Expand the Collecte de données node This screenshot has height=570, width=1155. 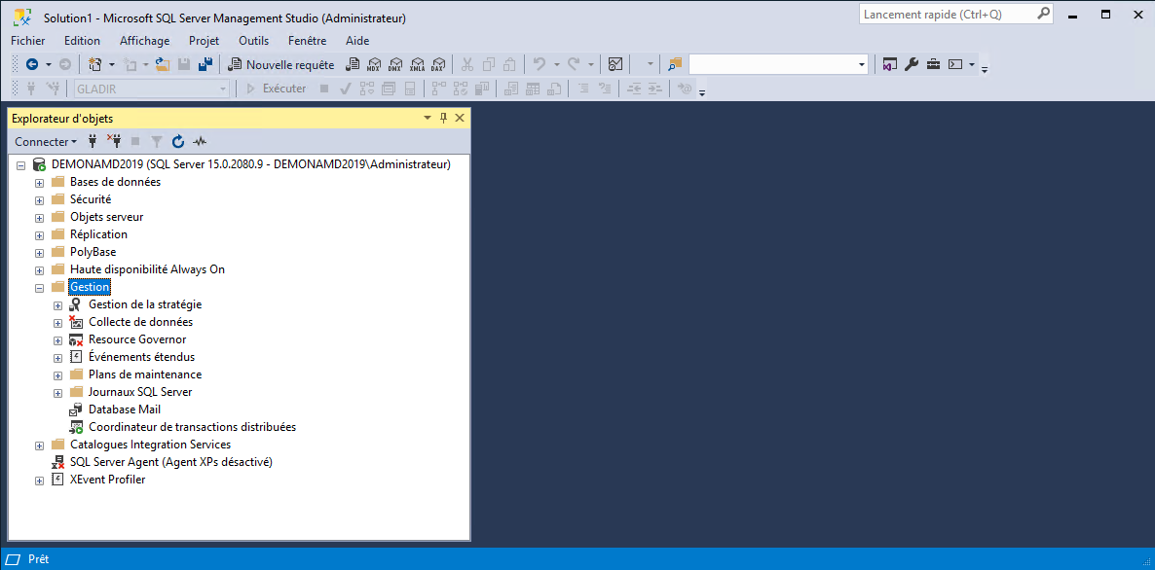[x=58, y=323]
